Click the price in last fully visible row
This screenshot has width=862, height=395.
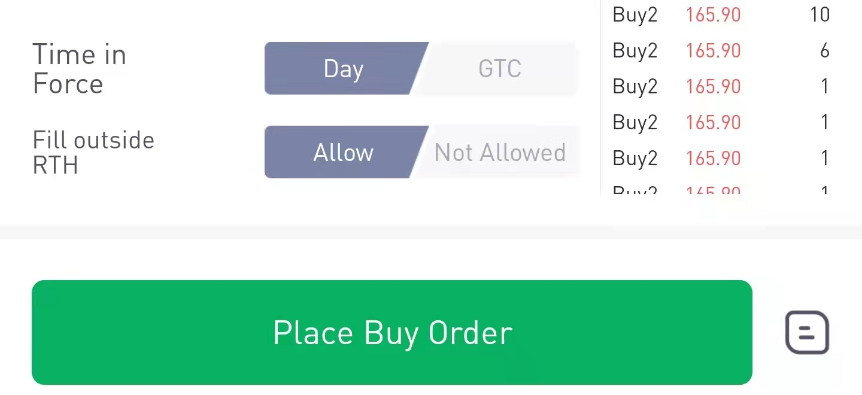713,158
